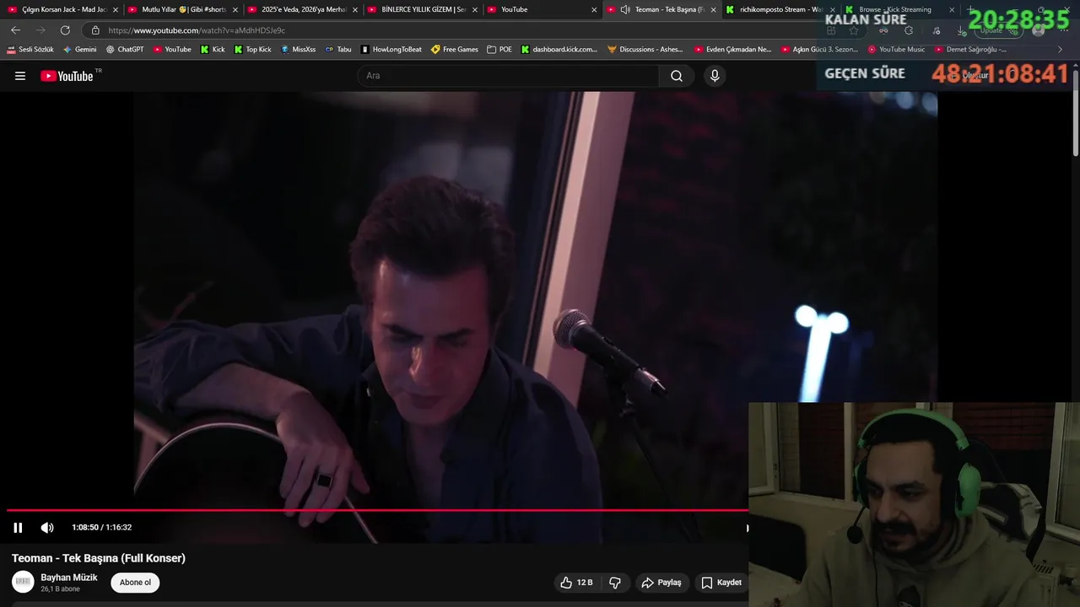Seek along the red video progress bar
Image resolution: width=1080 pixels, height=607 pixels.
[377, 510]
